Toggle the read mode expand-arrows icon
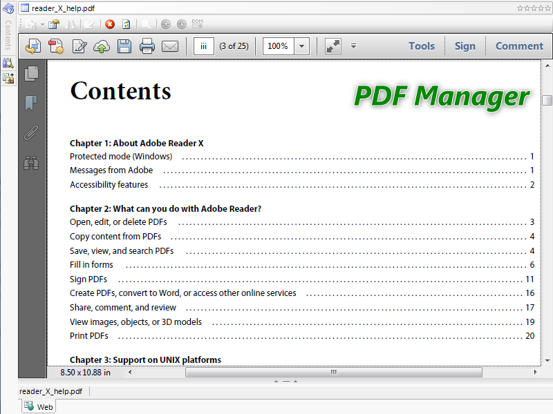This screenshot has width=553, height=414. 333,46
